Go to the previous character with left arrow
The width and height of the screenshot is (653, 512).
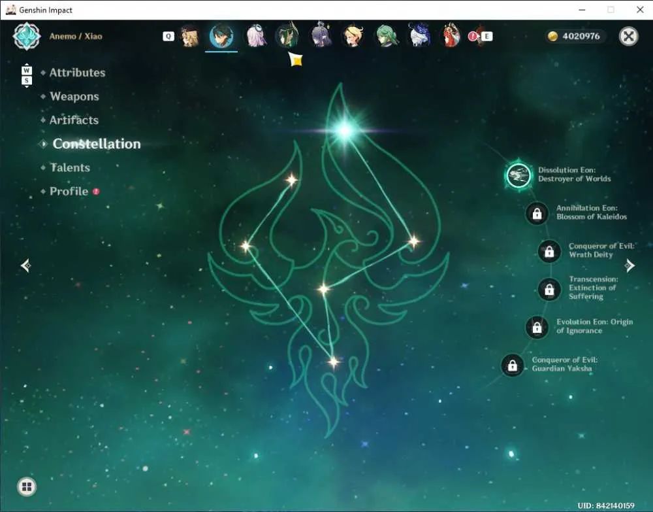(26, 265)
